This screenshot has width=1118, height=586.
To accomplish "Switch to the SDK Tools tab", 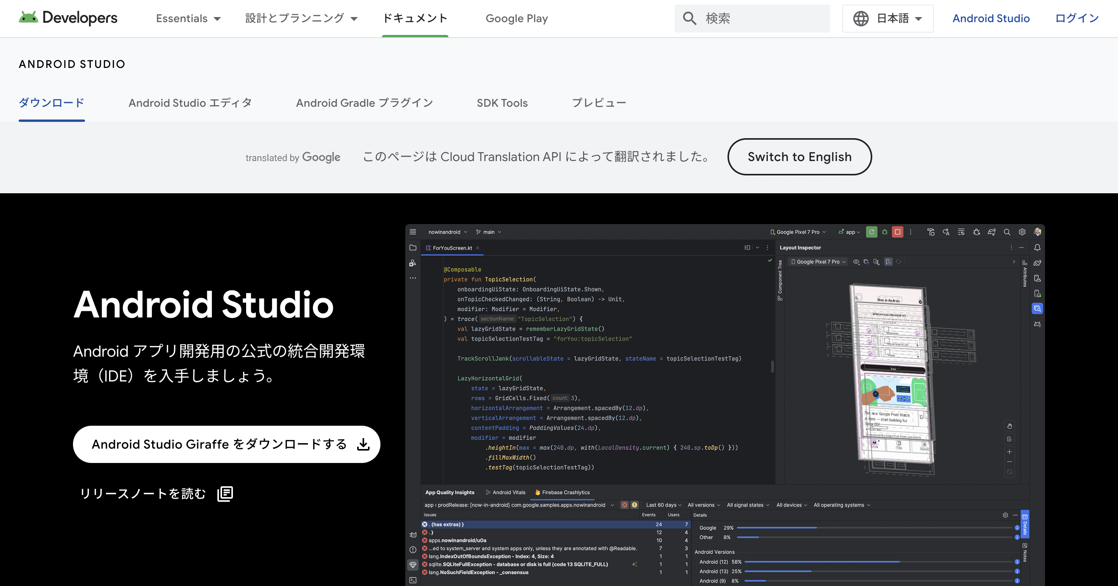I will point(502,103).
